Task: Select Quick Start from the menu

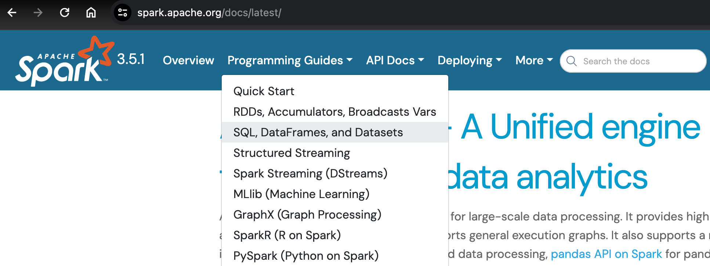Action: [x=335, y=91]
